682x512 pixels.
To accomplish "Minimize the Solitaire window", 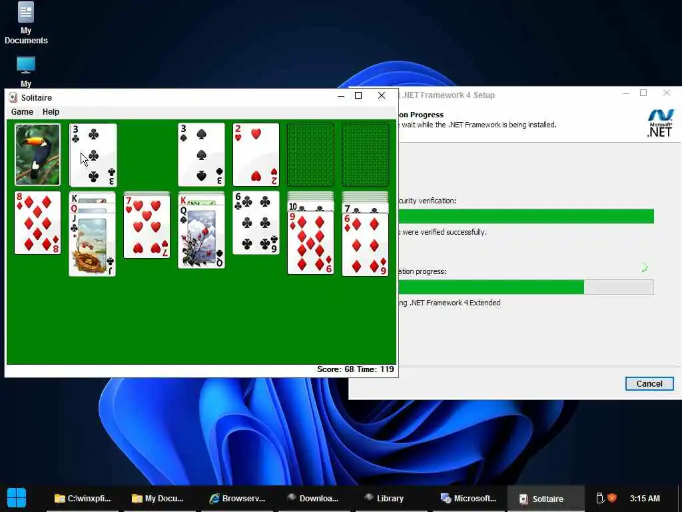I will (341, 96).
